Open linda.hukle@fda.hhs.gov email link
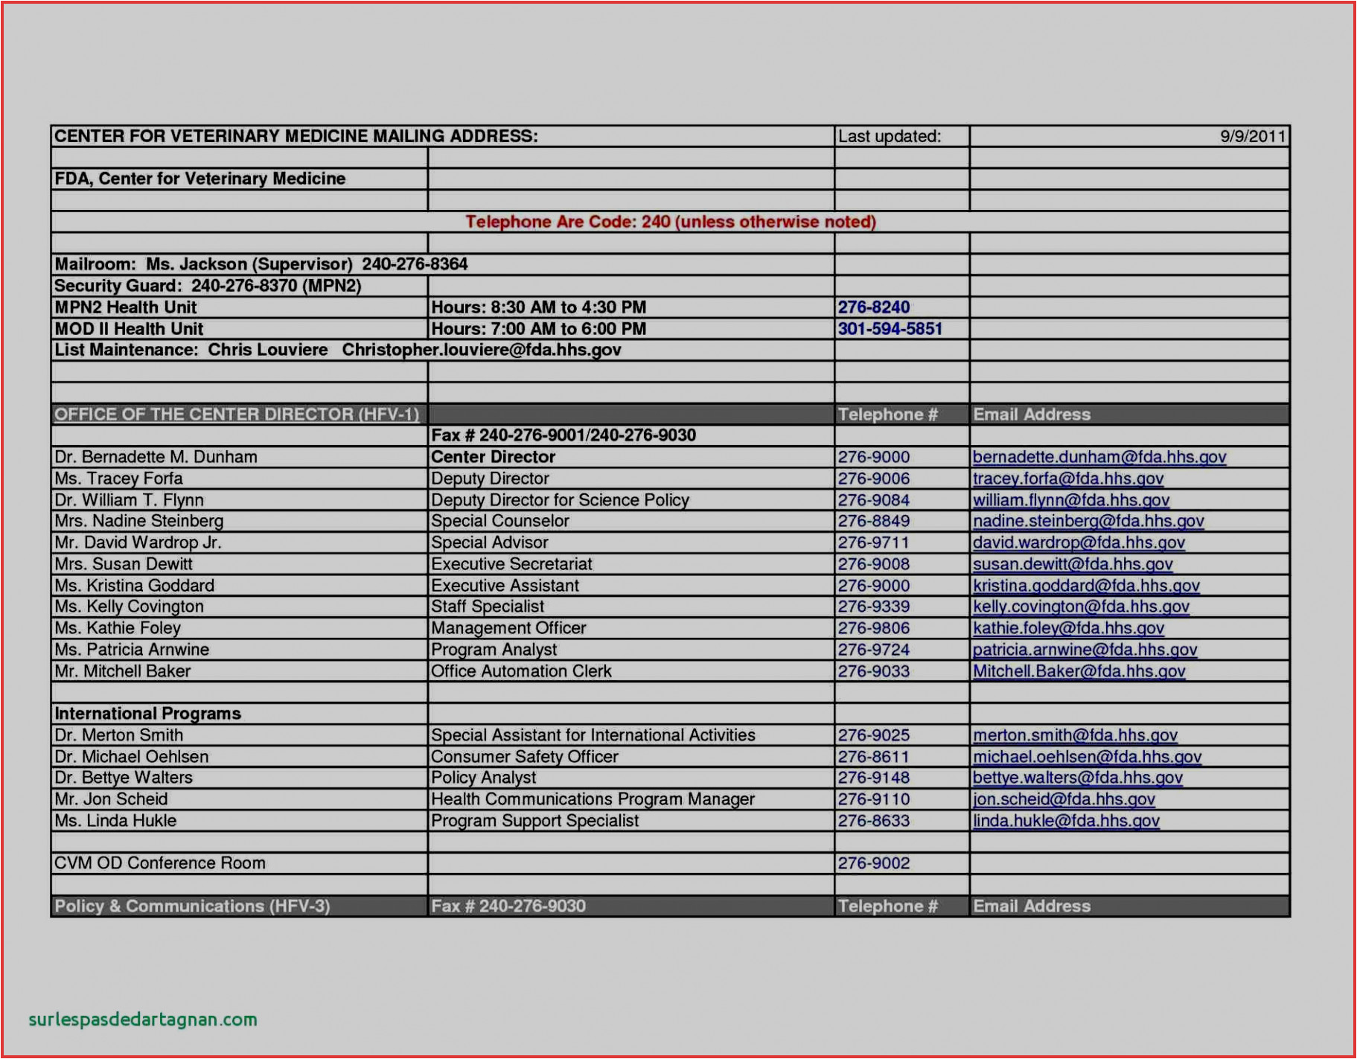 coord(1065,821)
